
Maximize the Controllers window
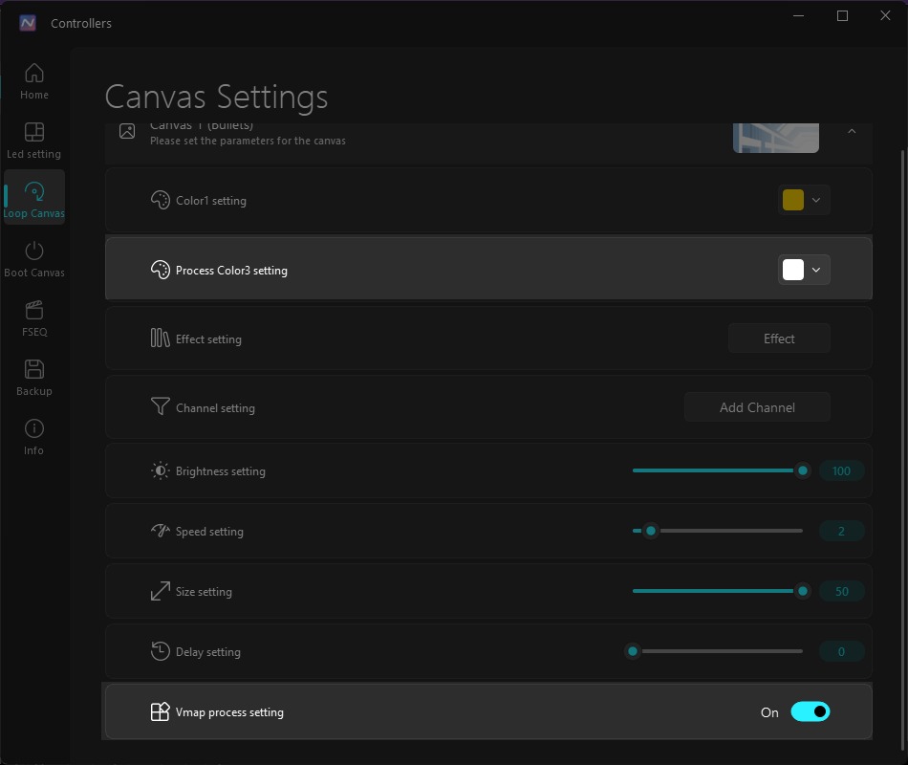tap(843, 15)
